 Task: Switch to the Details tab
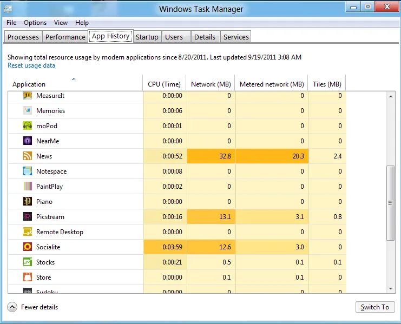point(205,37)
